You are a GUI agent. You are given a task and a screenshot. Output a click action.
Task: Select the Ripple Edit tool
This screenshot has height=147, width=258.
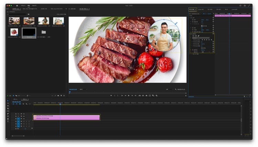point(8,106)
